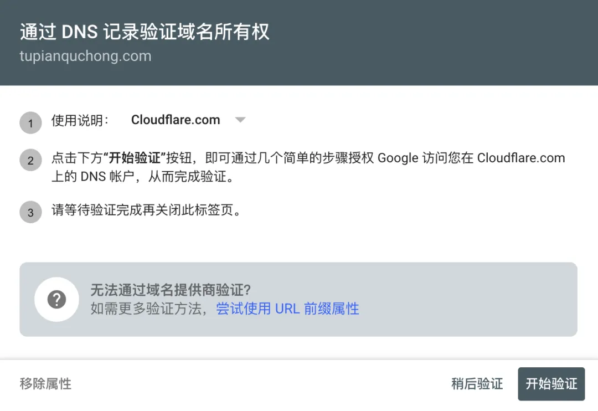Click the 如需更多验证方法 text

[x=146, y=309]
